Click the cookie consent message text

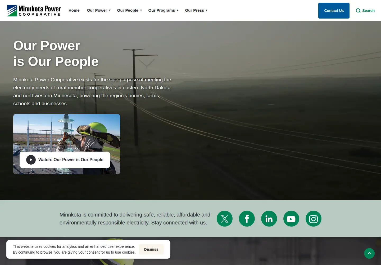(74, 249)
